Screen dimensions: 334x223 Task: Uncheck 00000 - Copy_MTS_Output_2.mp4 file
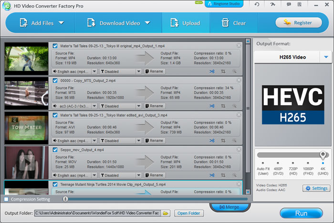point(55,80)
